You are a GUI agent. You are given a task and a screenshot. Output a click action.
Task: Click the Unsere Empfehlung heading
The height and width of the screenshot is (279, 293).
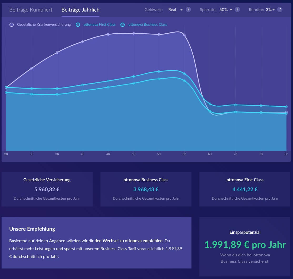tap(32, 229)
